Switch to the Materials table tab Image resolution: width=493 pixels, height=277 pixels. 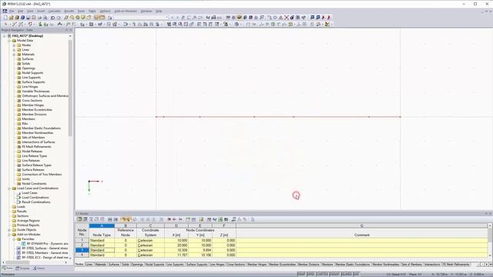(x=101, y=265)
